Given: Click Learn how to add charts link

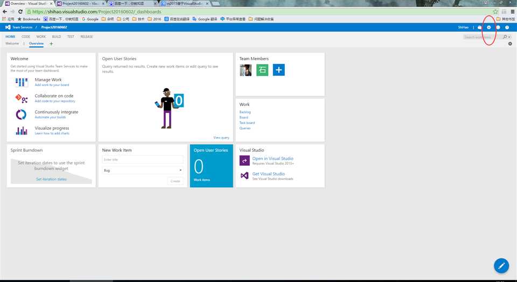Looking at the screenshot, I should 52,133.
